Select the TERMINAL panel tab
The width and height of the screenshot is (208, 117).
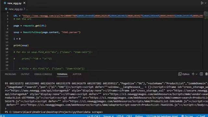coord(62,74)
